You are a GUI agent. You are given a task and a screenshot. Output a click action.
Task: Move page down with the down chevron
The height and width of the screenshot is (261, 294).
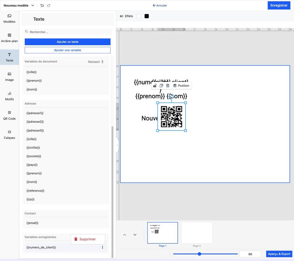click(x=135, y=235)
